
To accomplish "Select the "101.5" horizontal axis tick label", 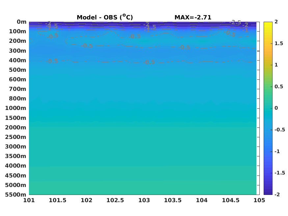I will click(x=58, y=200).
